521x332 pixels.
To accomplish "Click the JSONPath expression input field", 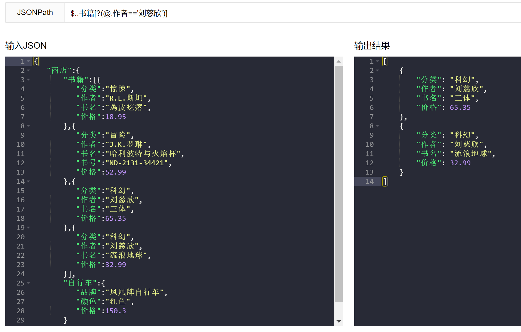I will click(x=293, y=13).
